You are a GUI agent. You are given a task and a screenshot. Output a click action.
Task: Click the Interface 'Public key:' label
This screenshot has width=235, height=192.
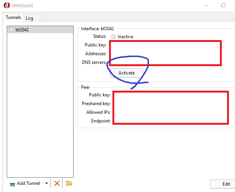click(95, 45)
